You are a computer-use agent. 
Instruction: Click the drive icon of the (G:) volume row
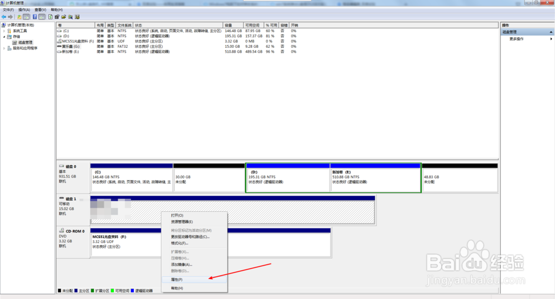click(59, 47)
